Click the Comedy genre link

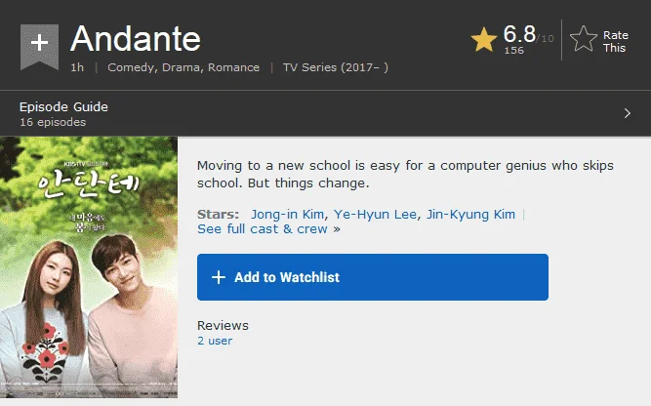coord(131,67)
